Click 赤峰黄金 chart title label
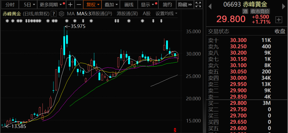The image size is (288, 133). pos(12,14)
